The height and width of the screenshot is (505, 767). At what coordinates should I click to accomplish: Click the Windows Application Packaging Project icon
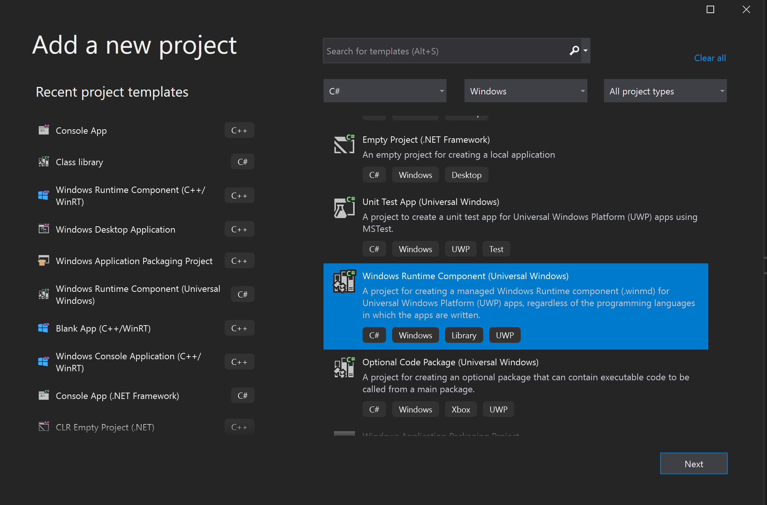pyautogui.click(x=44, y=261)
